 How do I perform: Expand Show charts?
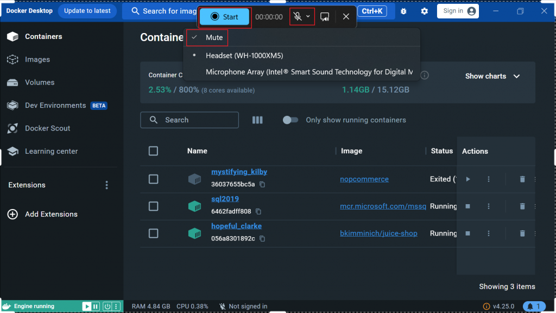pyautogui.click(x=492, y=76)
